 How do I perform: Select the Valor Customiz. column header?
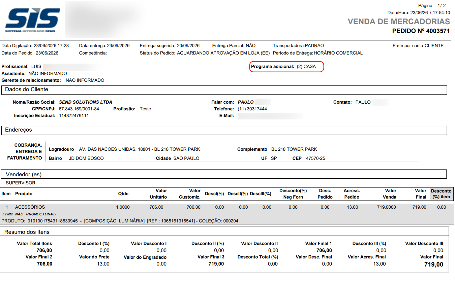[x=190, y=194]
